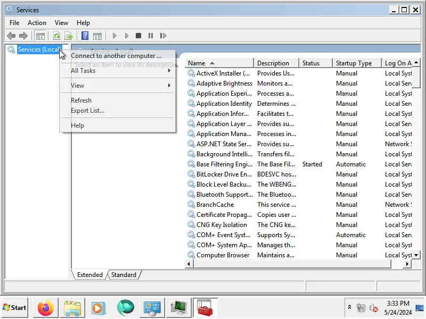This screenshot has height=319, width=426.
Task: Select the Services (Local) tree node
Action: click(x=39, y=49)
